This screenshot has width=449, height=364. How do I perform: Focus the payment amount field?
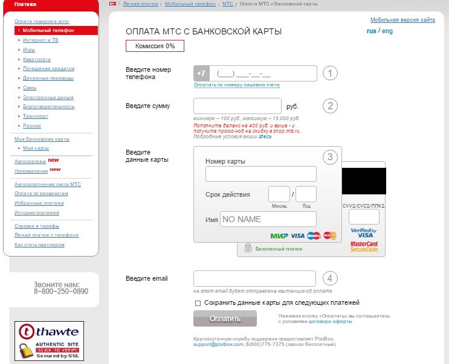pos(237,106)
